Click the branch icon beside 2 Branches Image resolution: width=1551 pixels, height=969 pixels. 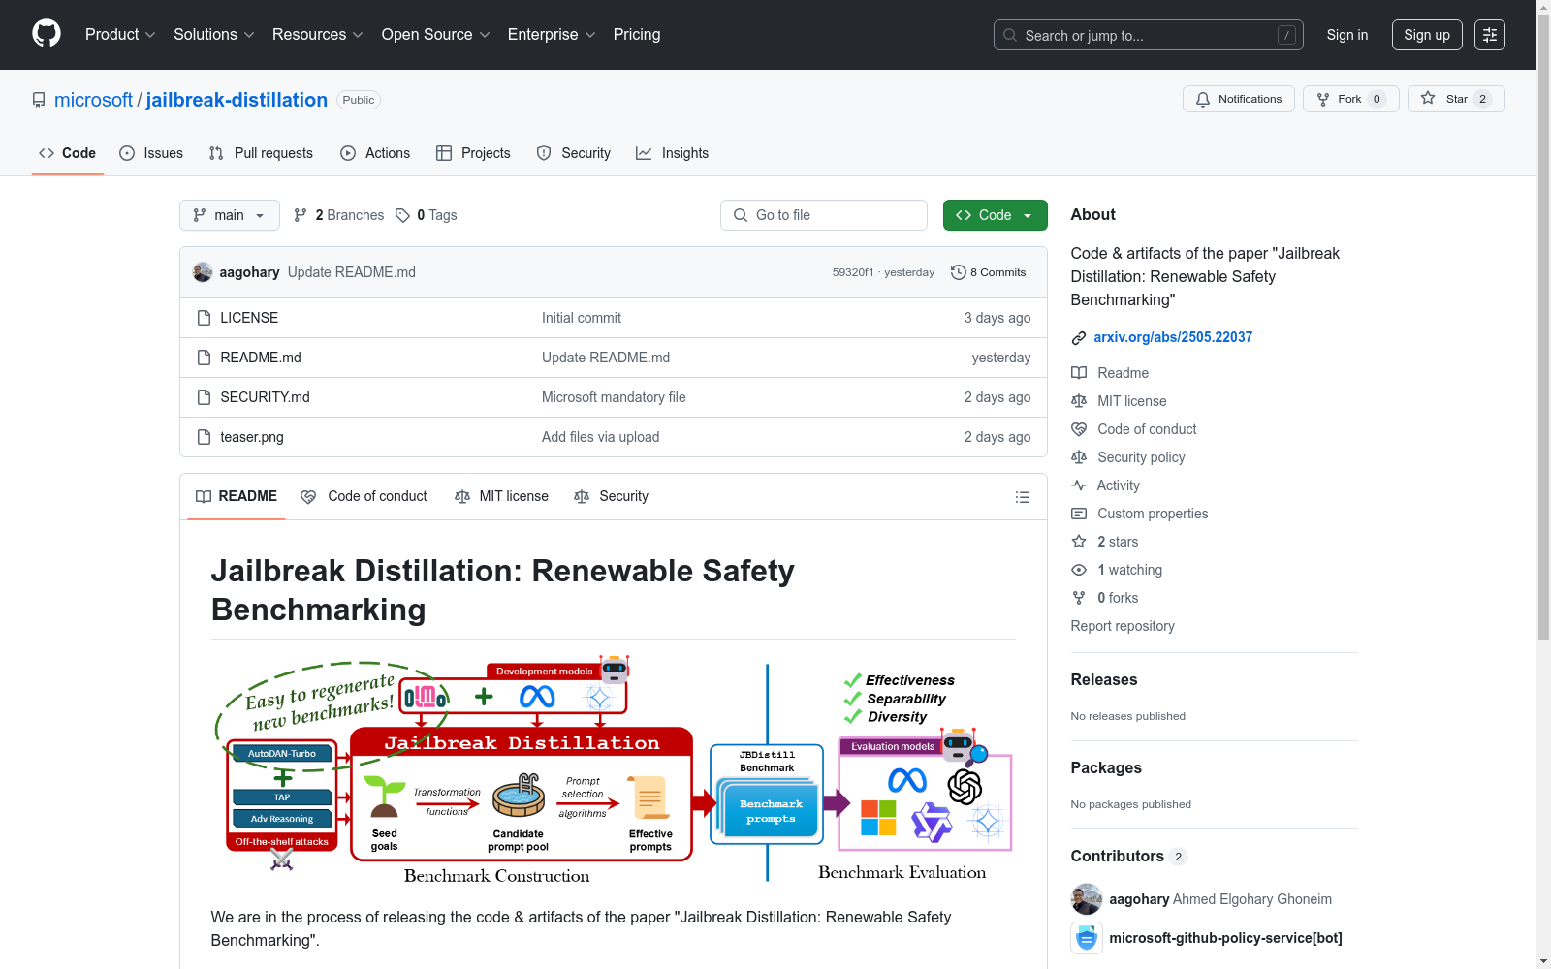click(x=301, y=215)
